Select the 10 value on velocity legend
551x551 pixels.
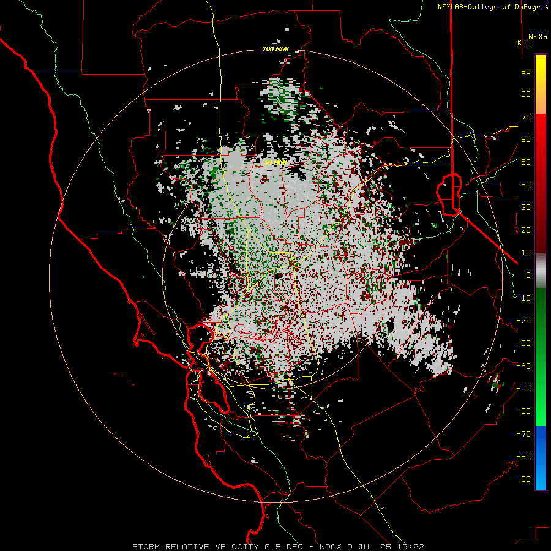(x=526, y=253)
